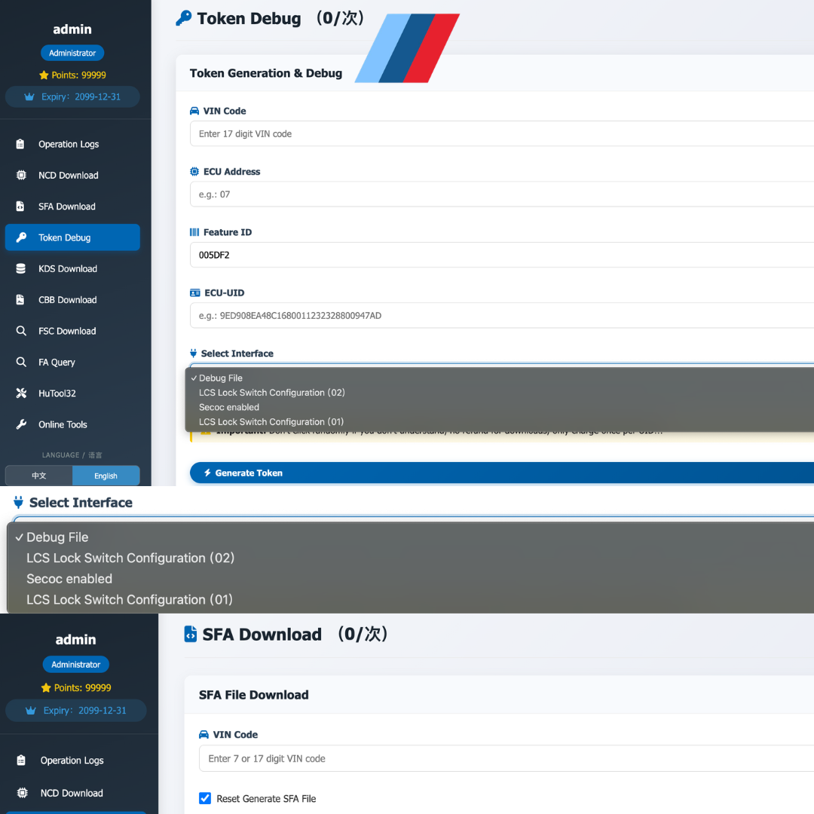This screenshot has height=814, width=814.
Task: Uncheck the Reset Generate SFA File checkbox
Action: tap(204, 798)
